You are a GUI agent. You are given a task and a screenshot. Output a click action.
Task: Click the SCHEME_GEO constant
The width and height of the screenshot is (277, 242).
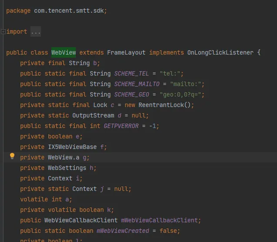pyautogui.click(x=132, y=94)
